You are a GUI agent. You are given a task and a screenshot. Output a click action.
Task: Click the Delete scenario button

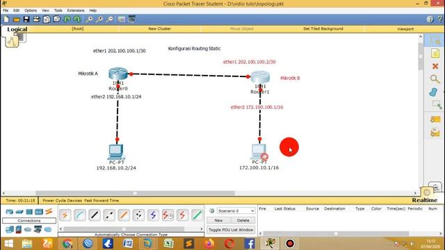(x=243, y=220)
